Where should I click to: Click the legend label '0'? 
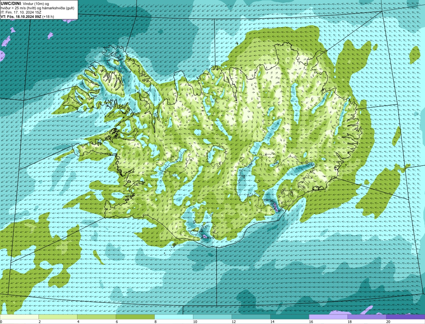1,322
